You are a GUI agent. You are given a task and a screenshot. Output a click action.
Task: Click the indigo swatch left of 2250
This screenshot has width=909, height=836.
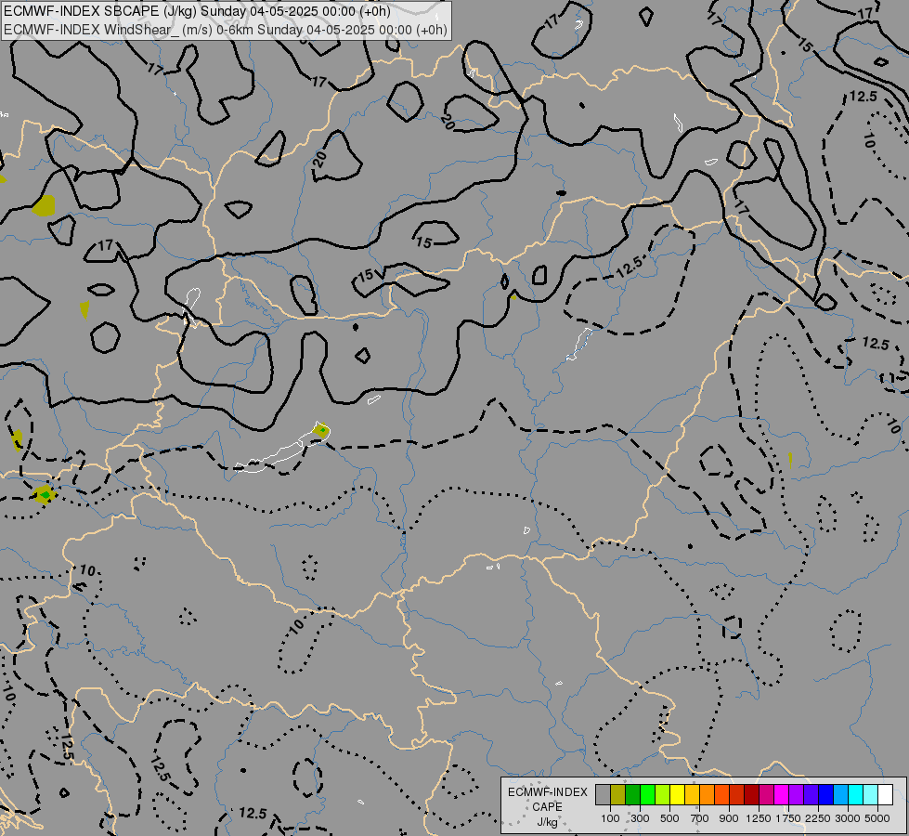pos(811,795)
